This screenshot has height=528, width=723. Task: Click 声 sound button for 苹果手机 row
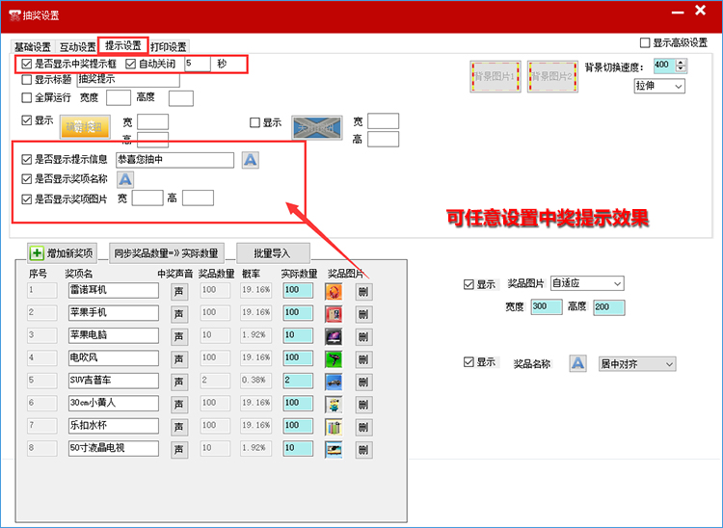click(x=179, y=313)
